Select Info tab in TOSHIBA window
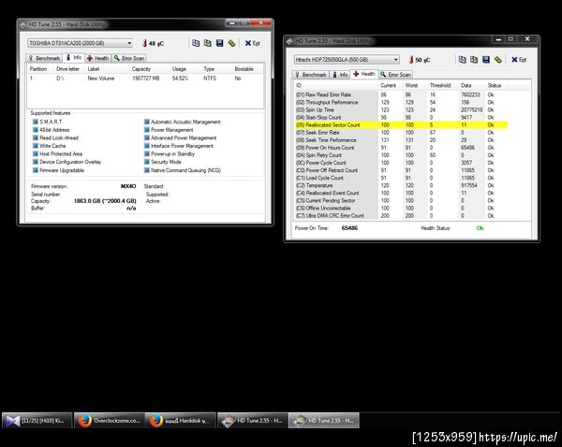562x447 pixels. 73,58
